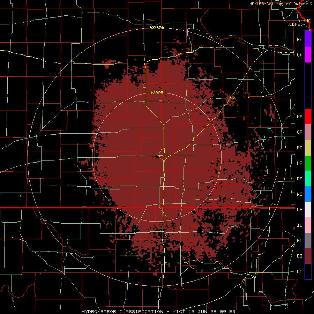Click the RA legend label

300,179
